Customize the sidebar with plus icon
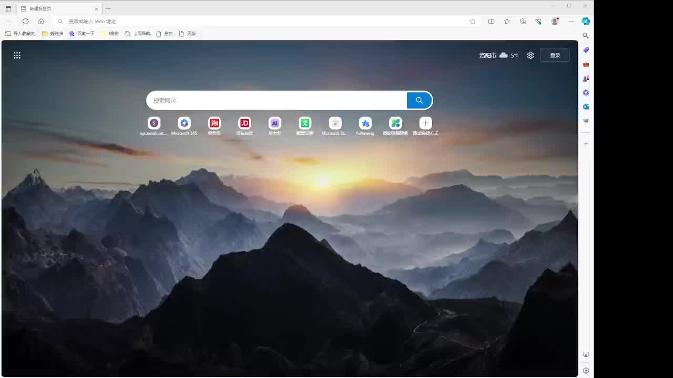Viewport: 673px width, 378px height. coord(586,144)
